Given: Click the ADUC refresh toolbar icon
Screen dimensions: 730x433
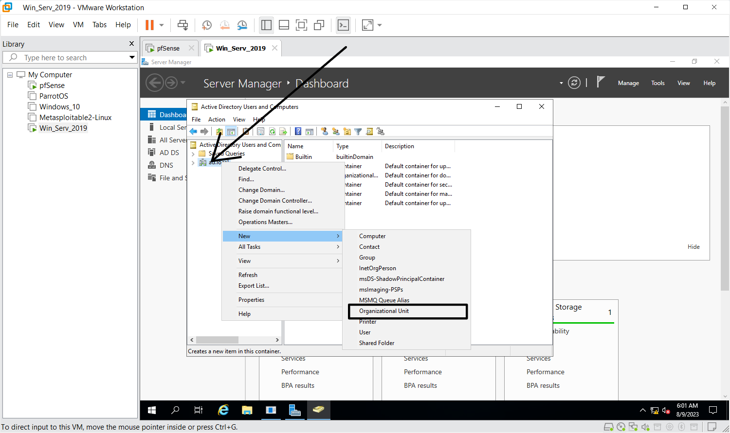Looking at the screenshot, I should 272,131.
